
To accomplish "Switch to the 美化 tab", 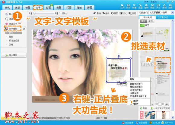I will point(7,8).
